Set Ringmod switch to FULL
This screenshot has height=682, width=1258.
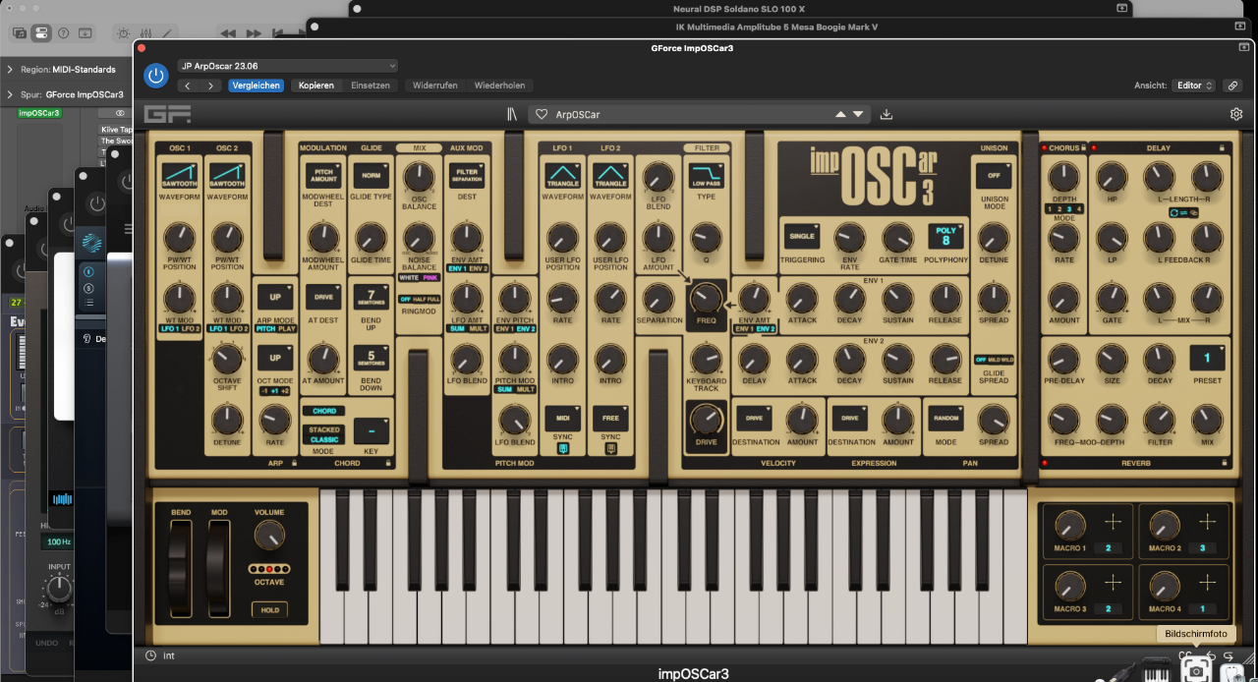click(432, 299)
